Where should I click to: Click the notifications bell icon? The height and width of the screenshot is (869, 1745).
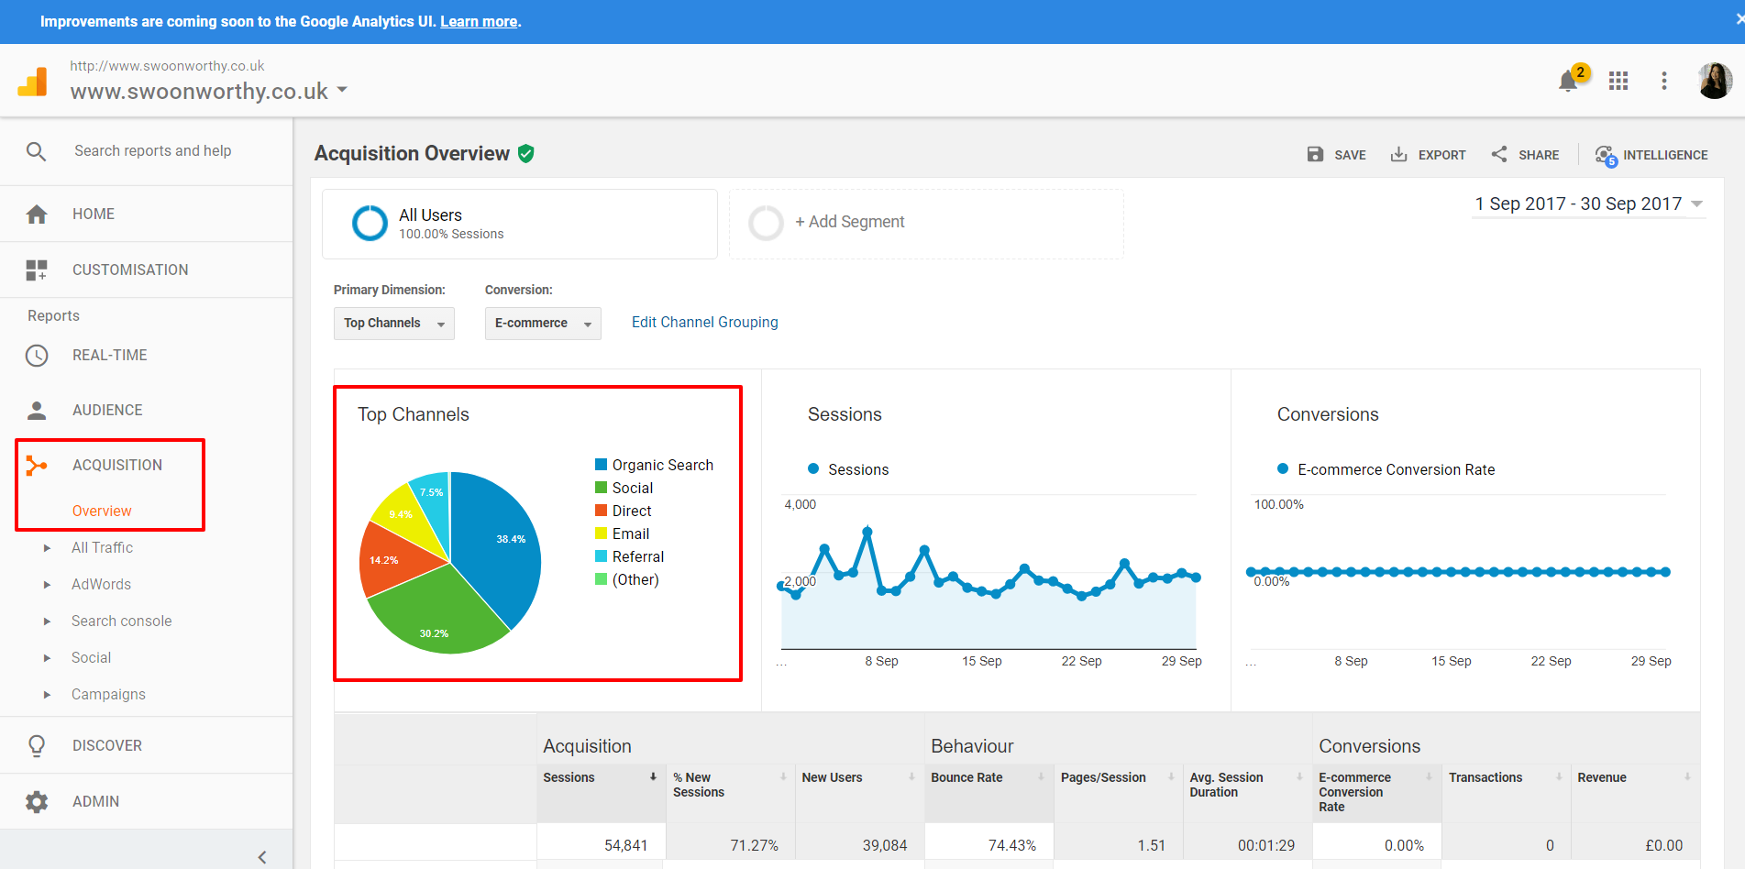click(x=1568, y=82)
